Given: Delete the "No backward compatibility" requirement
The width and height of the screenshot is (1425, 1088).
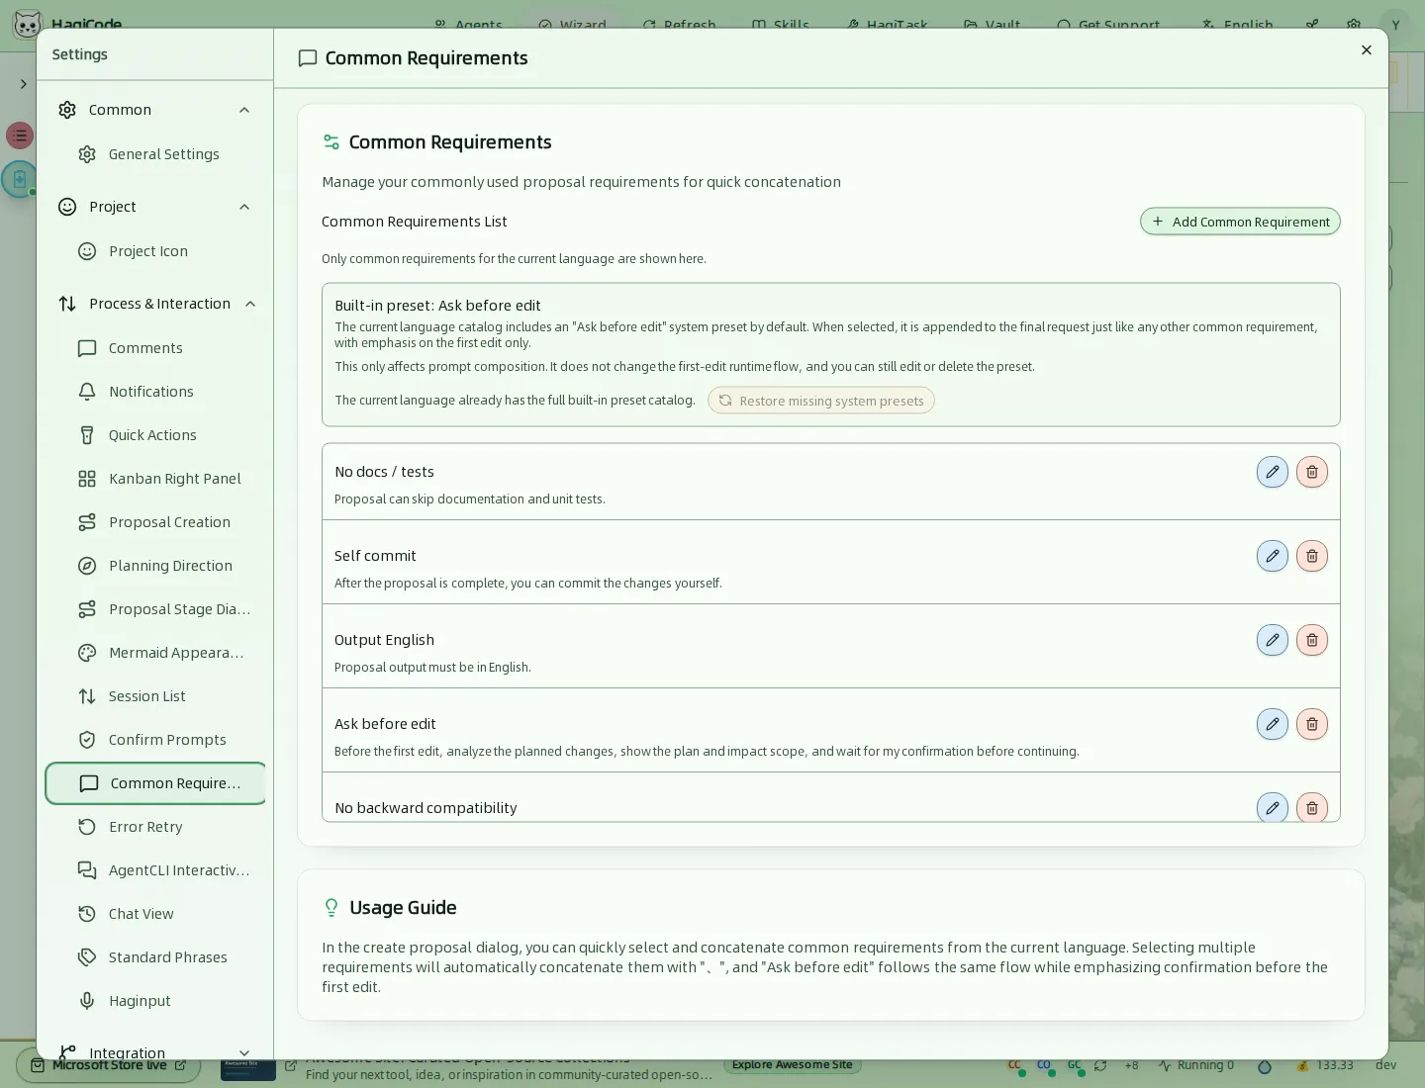Looking at the screenshot, I should 1312,807.
